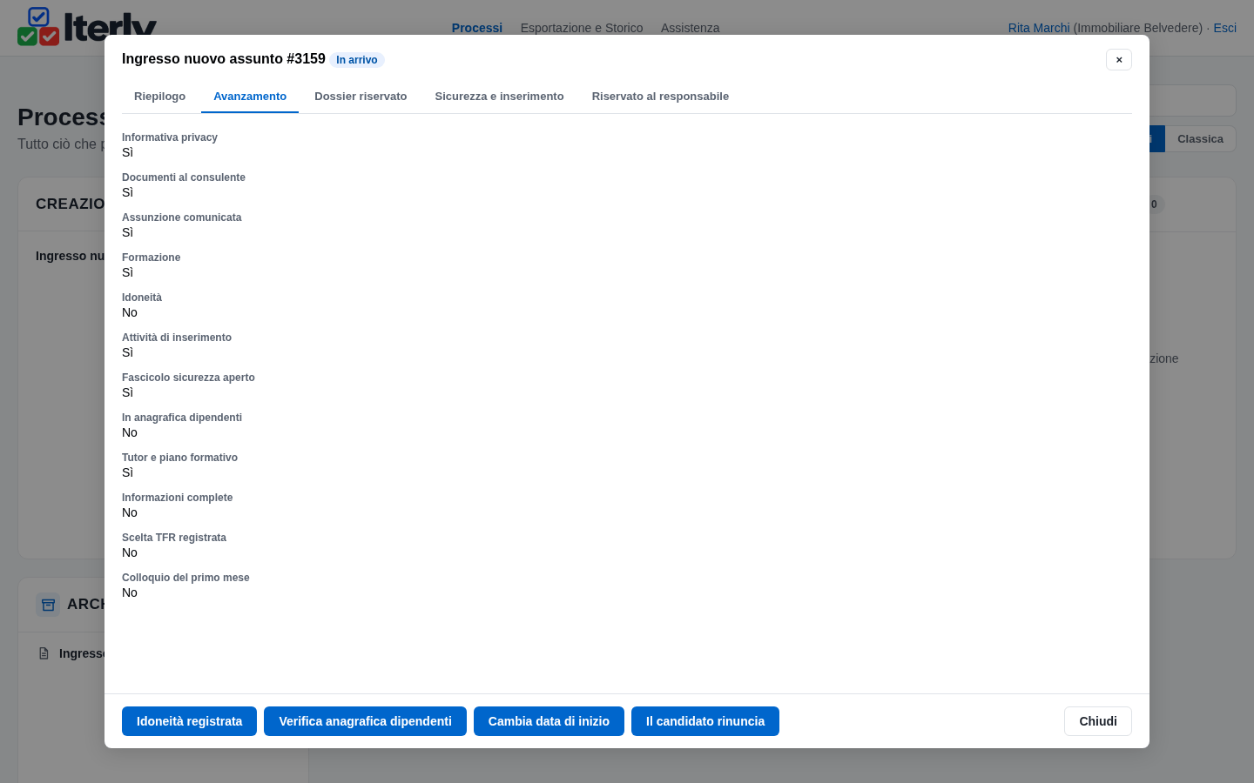Viewport: 1254px width, 783px height.
Task: Open the Riepilogo tab
Action: pos(159,97)
